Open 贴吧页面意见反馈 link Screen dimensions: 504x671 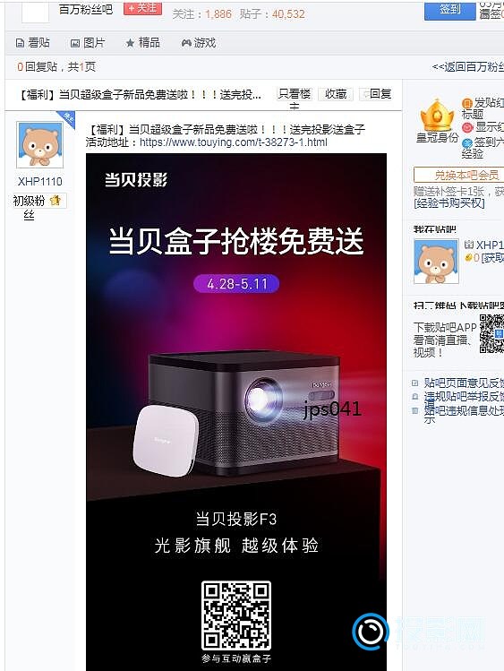tap(464, 383)
